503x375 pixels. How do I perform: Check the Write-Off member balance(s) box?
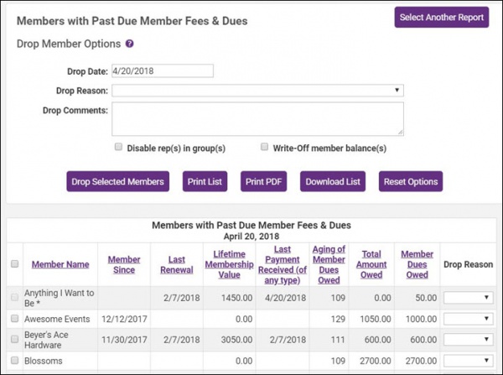point(265,147)
